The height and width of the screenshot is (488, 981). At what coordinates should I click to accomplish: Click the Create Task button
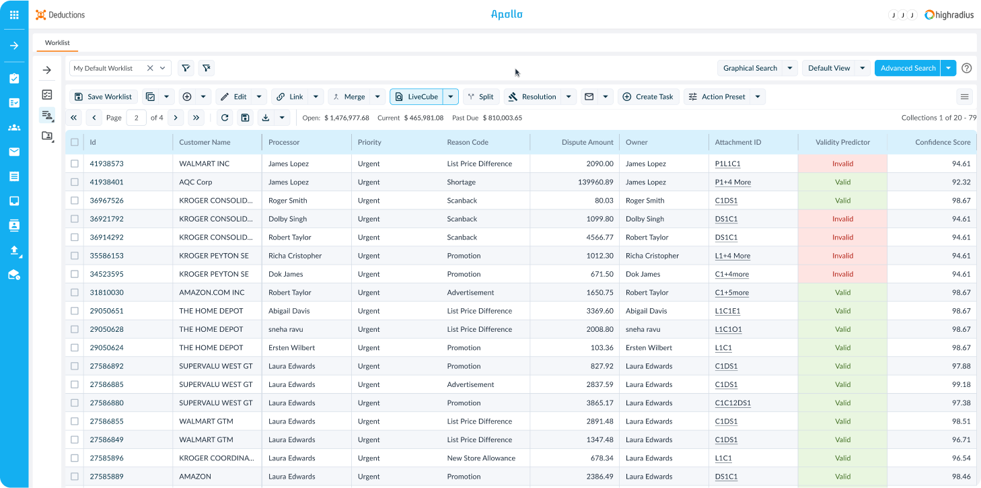(649, 97)
